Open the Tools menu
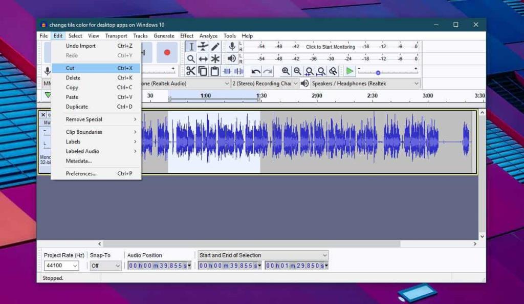 229,36
